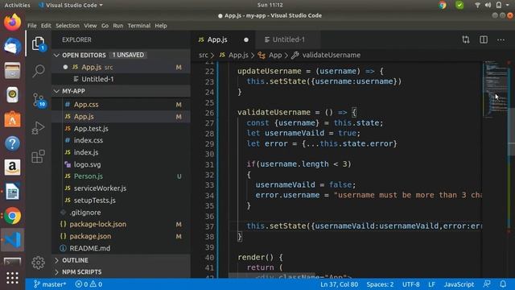Open serviceWorker.js in the file tree
This screenshot has height=290, width=515.
pyautogui.click(x=121, y=188)
